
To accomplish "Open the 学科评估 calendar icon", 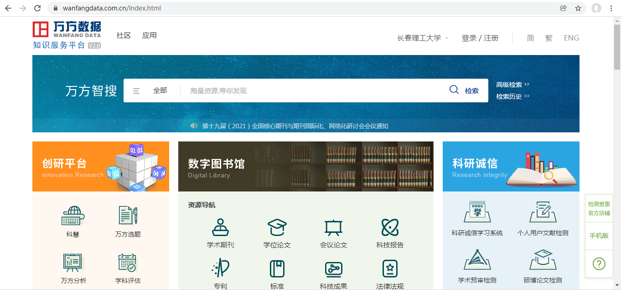I will [128, 263].
